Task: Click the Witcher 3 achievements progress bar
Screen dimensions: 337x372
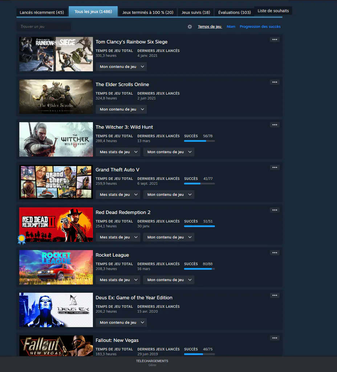Action: [x=199, y=141]
